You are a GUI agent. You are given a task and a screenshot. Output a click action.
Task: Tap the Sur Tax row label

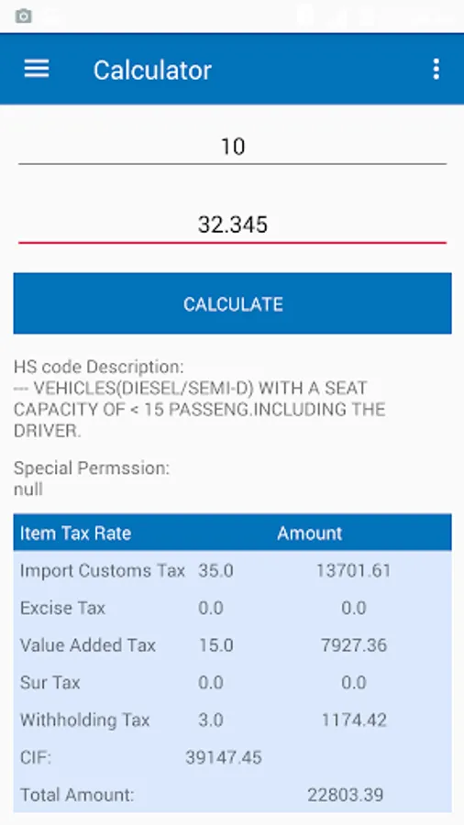(x=50, y=682)
